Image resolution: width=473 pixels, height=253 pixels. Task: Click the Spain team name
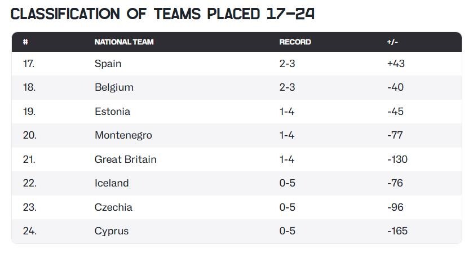pos(108,64)
